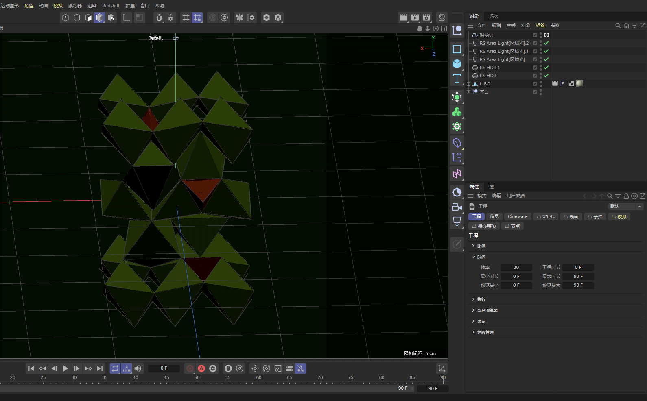Toggle the workplane grid lock in toolbar
The image size is (647, 401).
click(197, 17)
